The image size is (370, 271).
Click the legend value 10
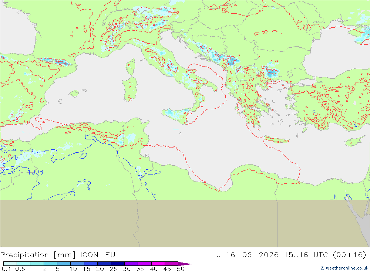click(x=73, y=269)
